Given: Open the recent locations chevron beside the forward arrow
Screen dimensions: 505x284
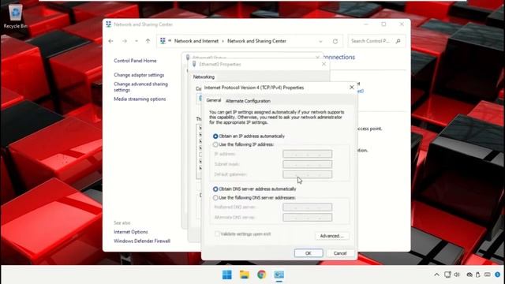Looking at the screenshot, I should pyautogui.click(x=137, y=41).
